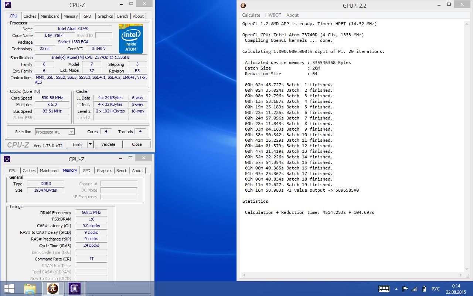Click the top CPU-Z window title icon
The width and height of the screenshot is (473, 296).
click(7, 5)
